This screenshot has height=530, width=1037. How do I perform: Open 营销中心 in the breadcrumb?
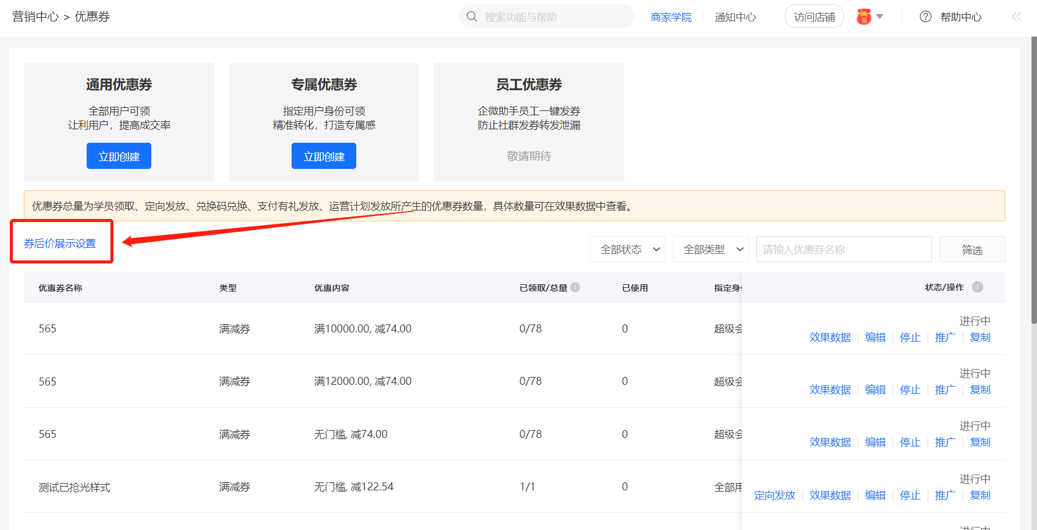pyautogui.click(x=35, y=17)
